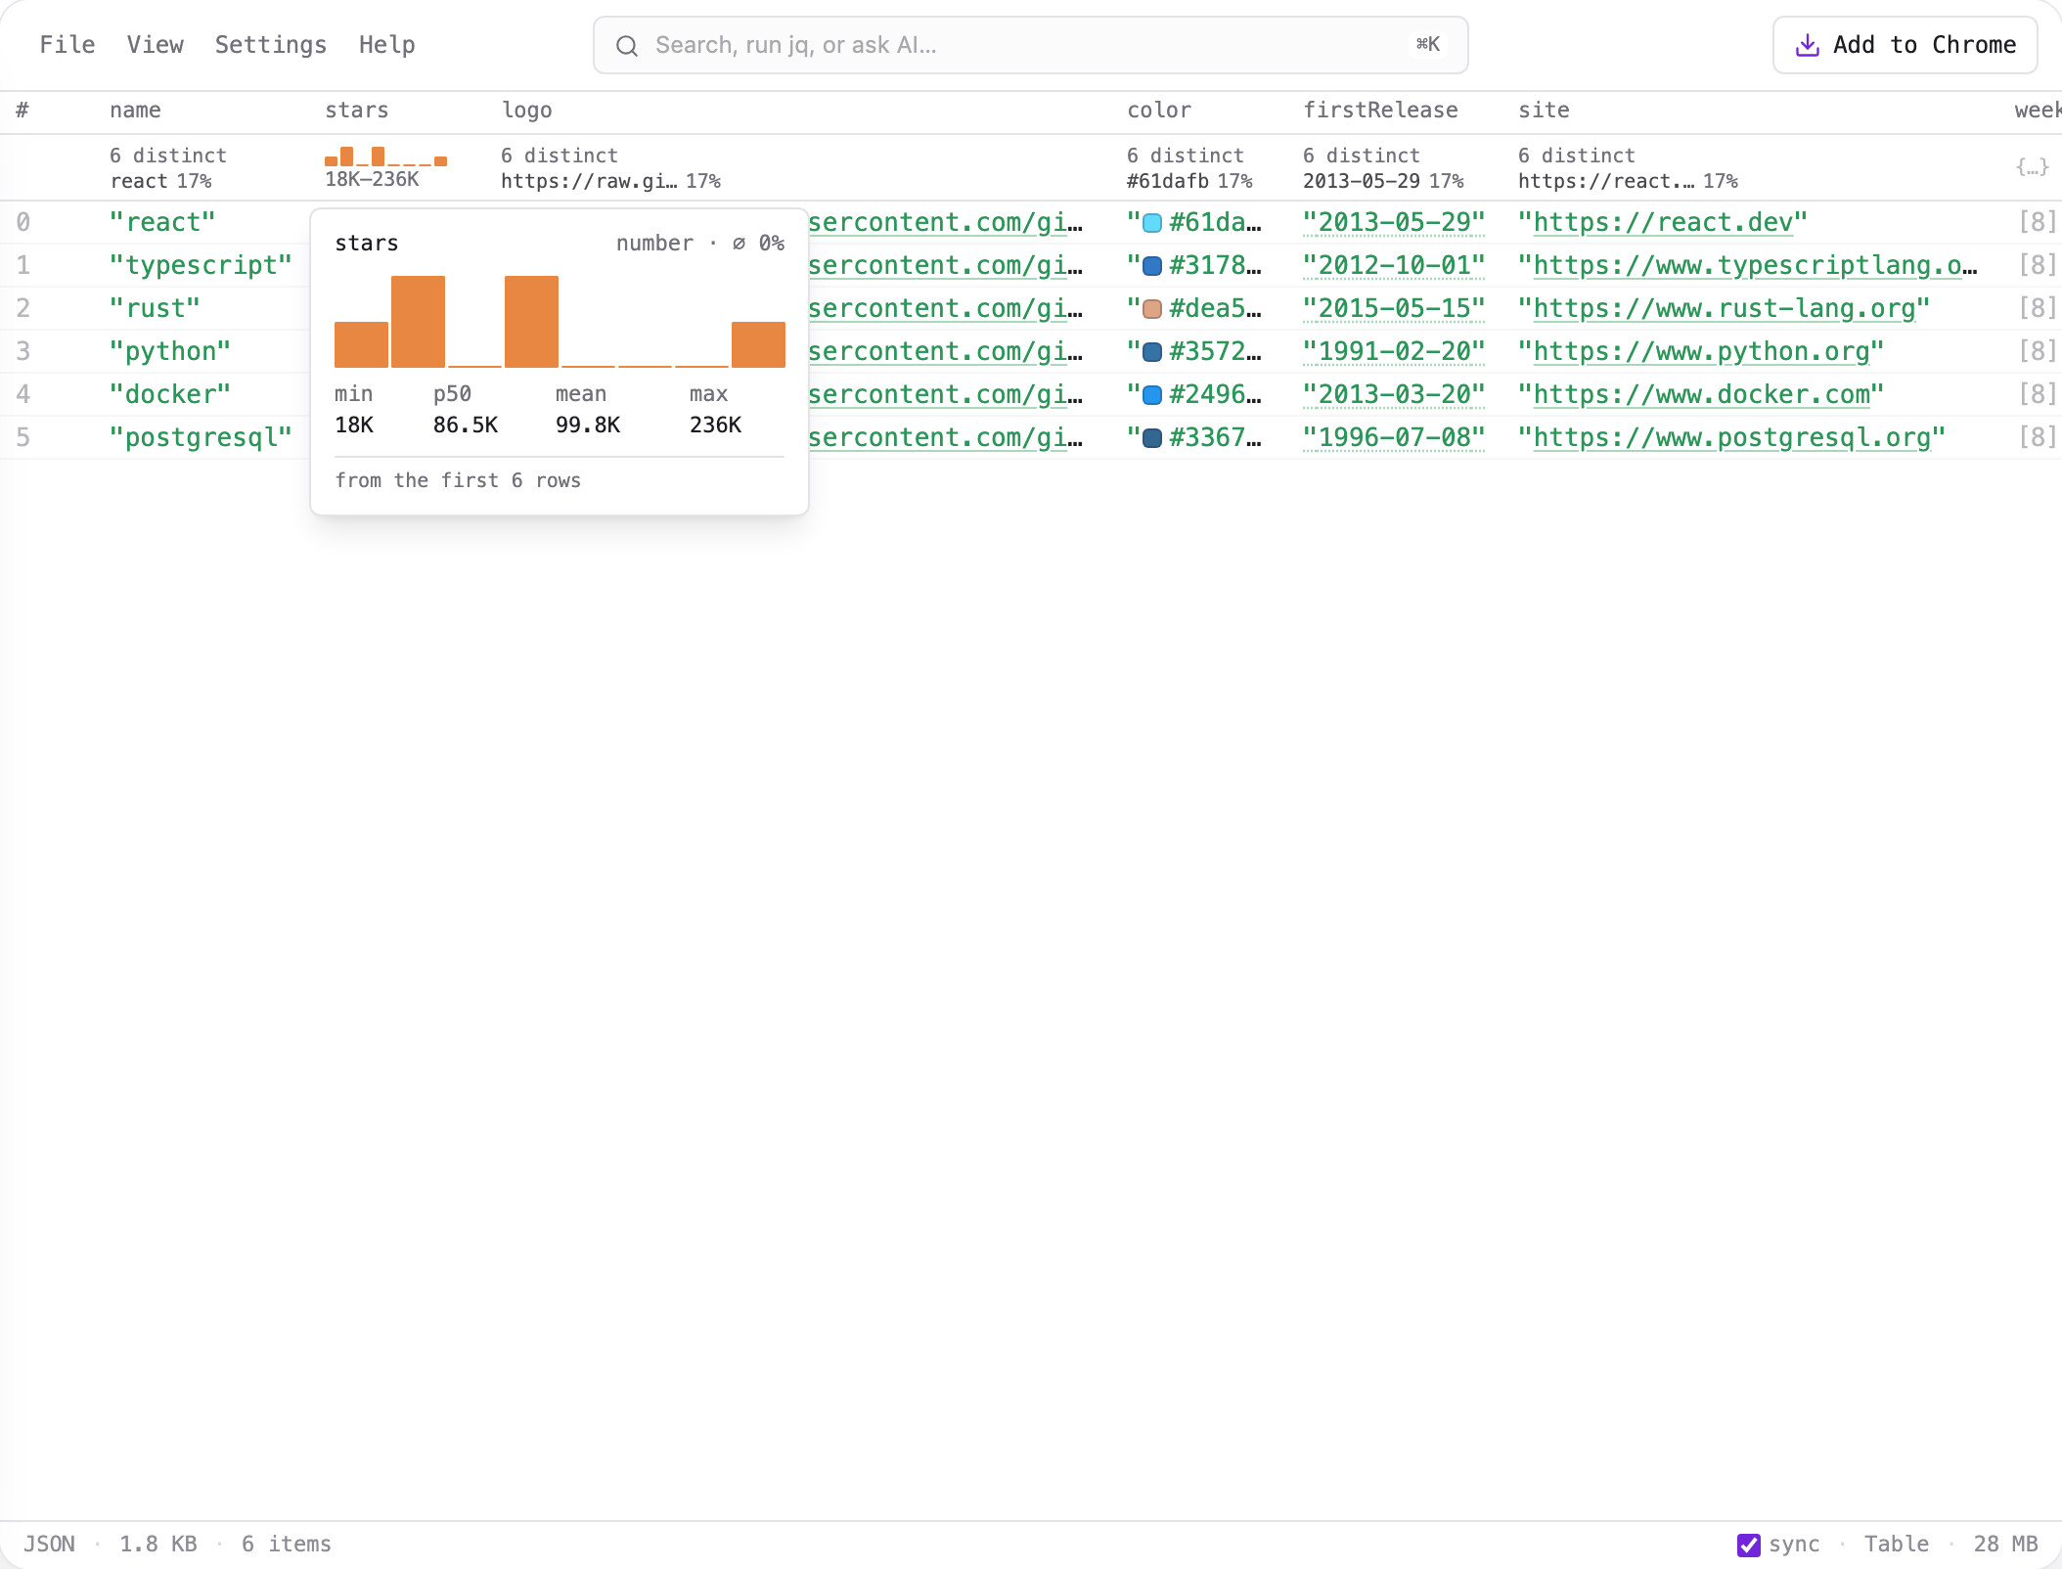The image size is (2062, 1569).
Task: Switch view mode via Table label
Action: click(1897, 1544)
